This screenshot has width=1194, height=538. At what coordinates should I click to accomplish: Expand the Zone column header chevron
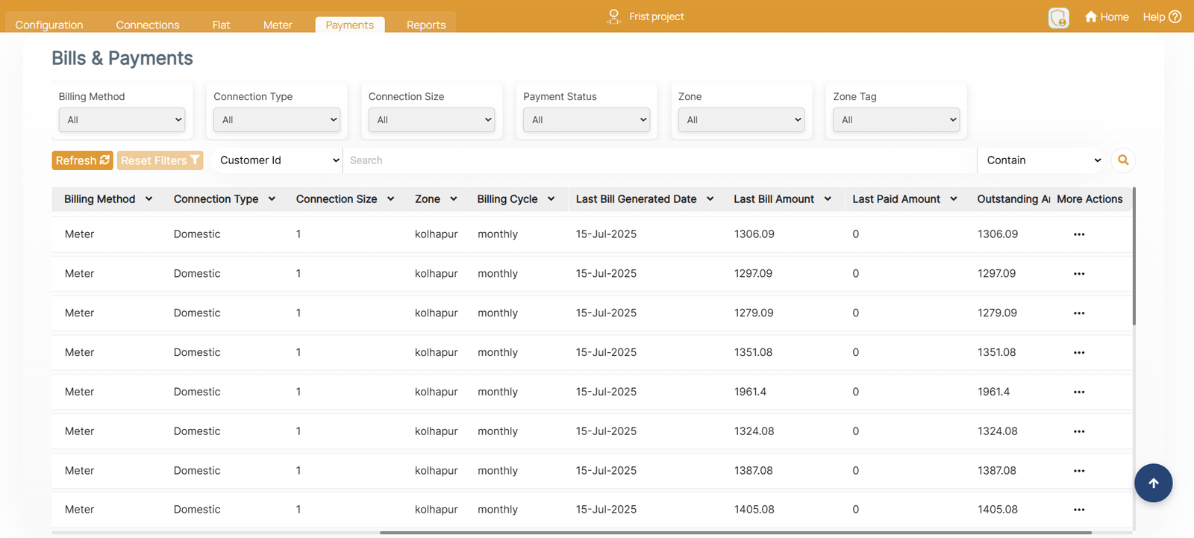454,199
